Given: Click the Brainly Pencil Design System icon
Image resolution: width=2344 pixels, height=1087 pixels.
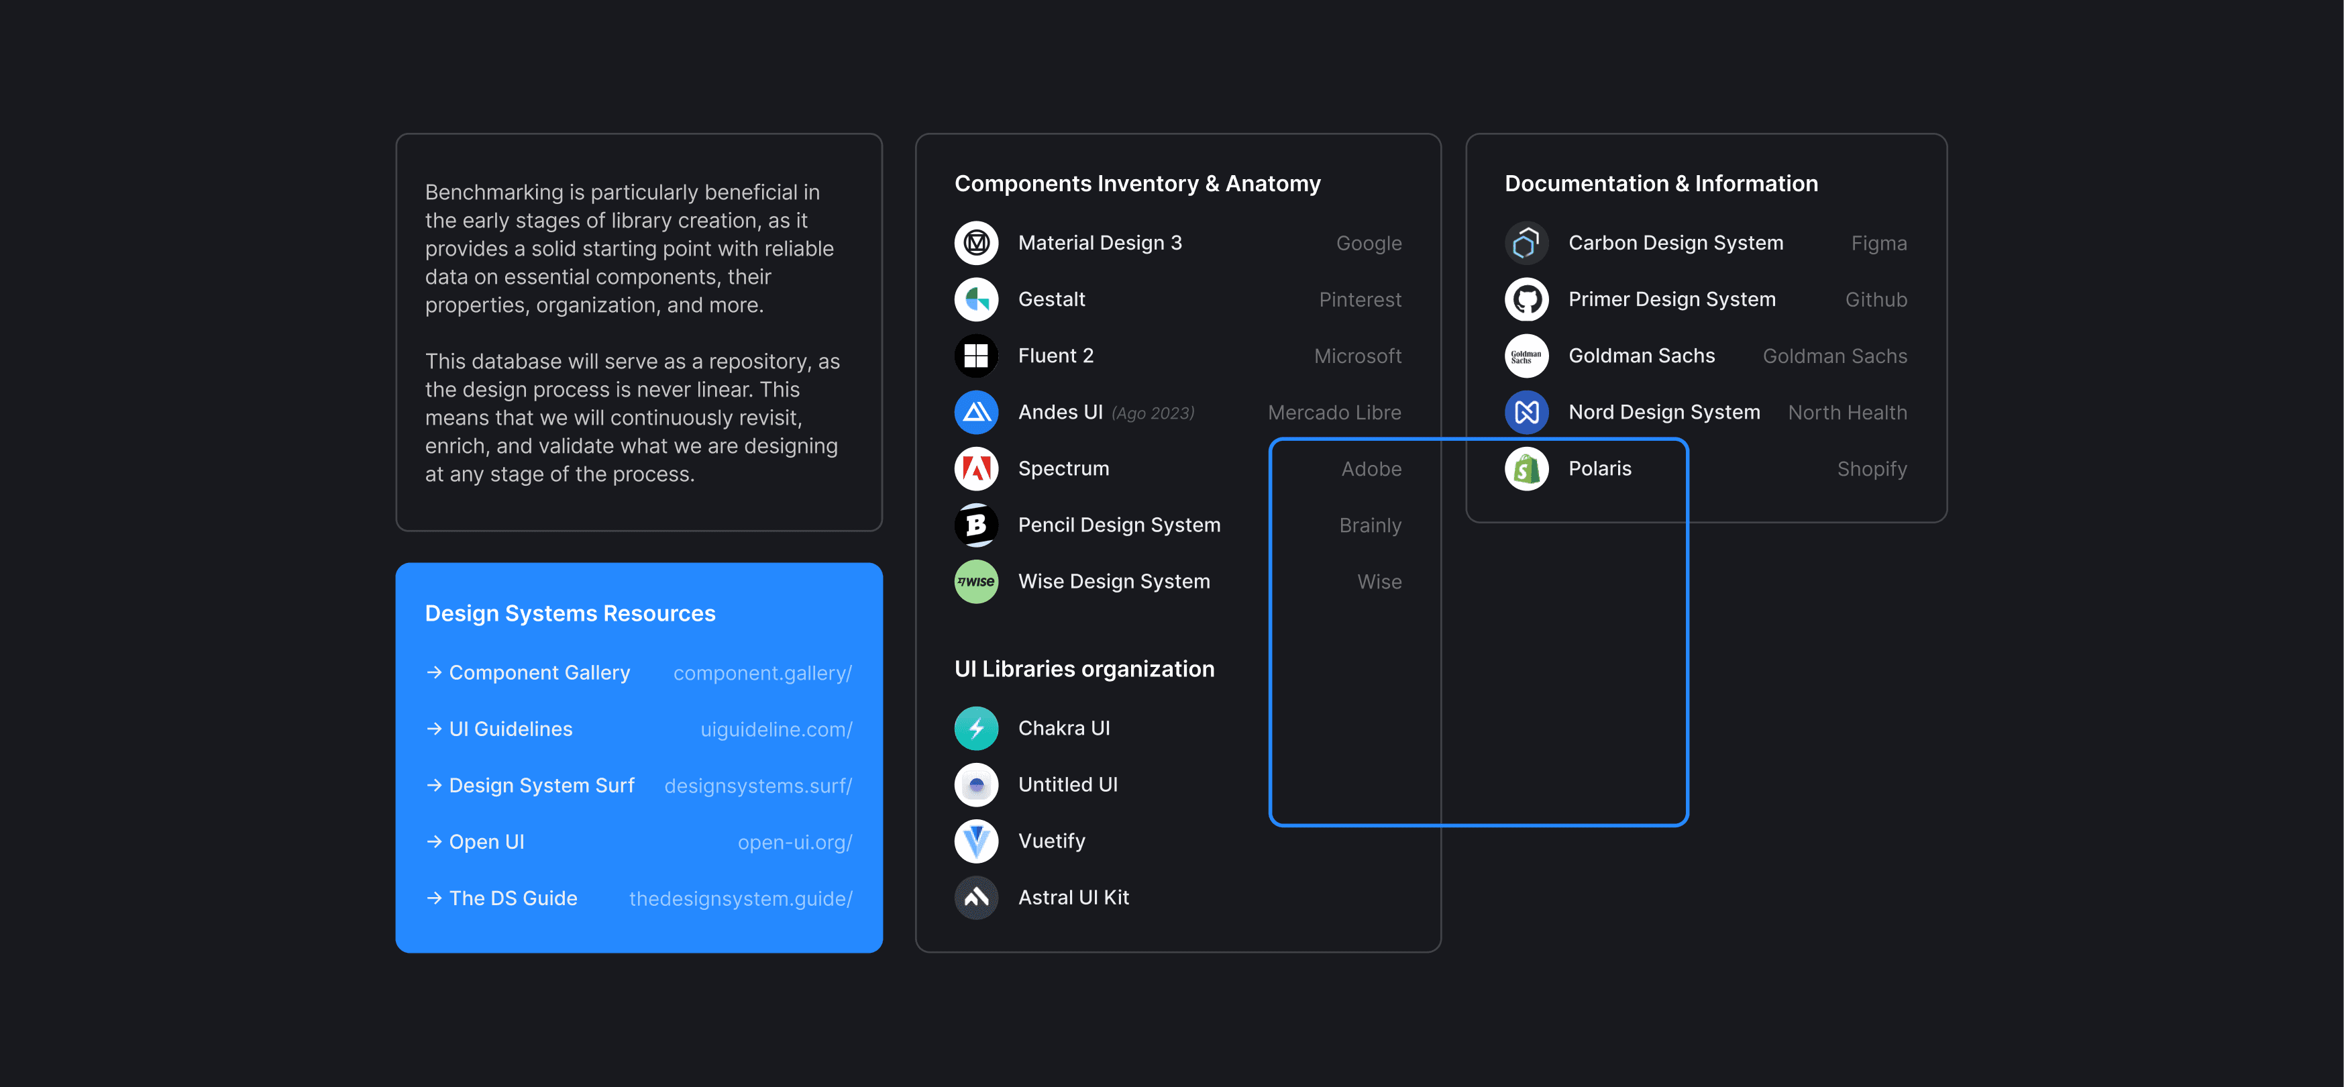Looking at the screenshot, I should click(975, 525).
